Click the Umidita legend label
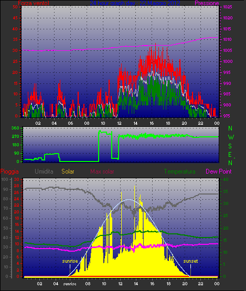 pyautogui.click(x=44, y=171)
